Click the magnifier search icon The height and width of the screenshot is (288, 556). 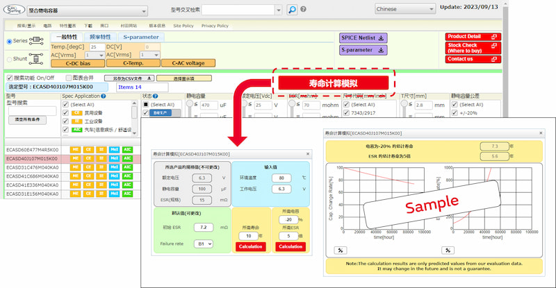(x=293, y=10)
